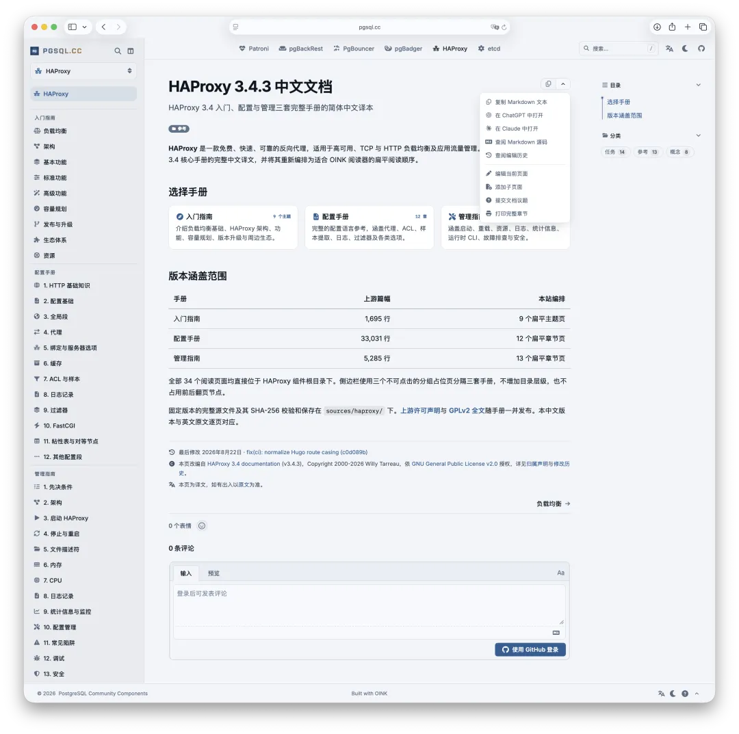Open 3. 启动 HAProxy in sidebar
Viewport: 739px width, 734px height.
pyautogui.click(x=66, y=519)
